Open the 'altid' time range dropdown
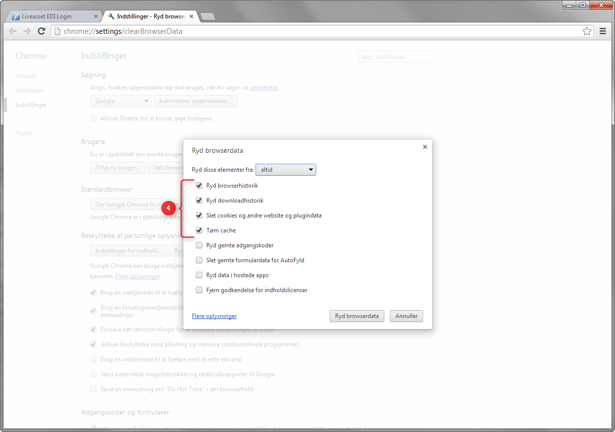The image size is (615, 432). coord(286,170)
